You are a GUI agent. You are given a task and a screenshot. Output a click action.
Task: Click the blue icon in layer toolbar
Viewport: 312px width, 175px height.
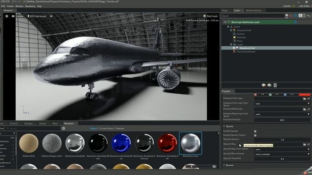coord(295,16)
